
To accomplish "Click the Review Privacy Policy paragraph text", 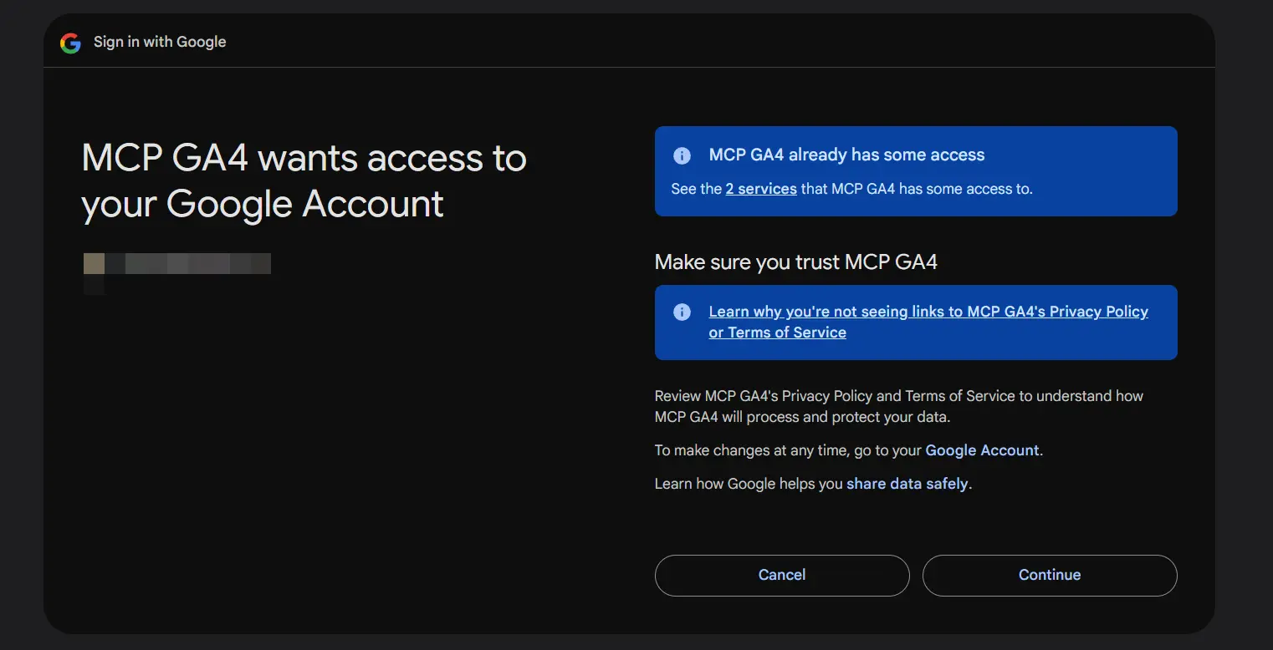I will [x=898, y=406].
